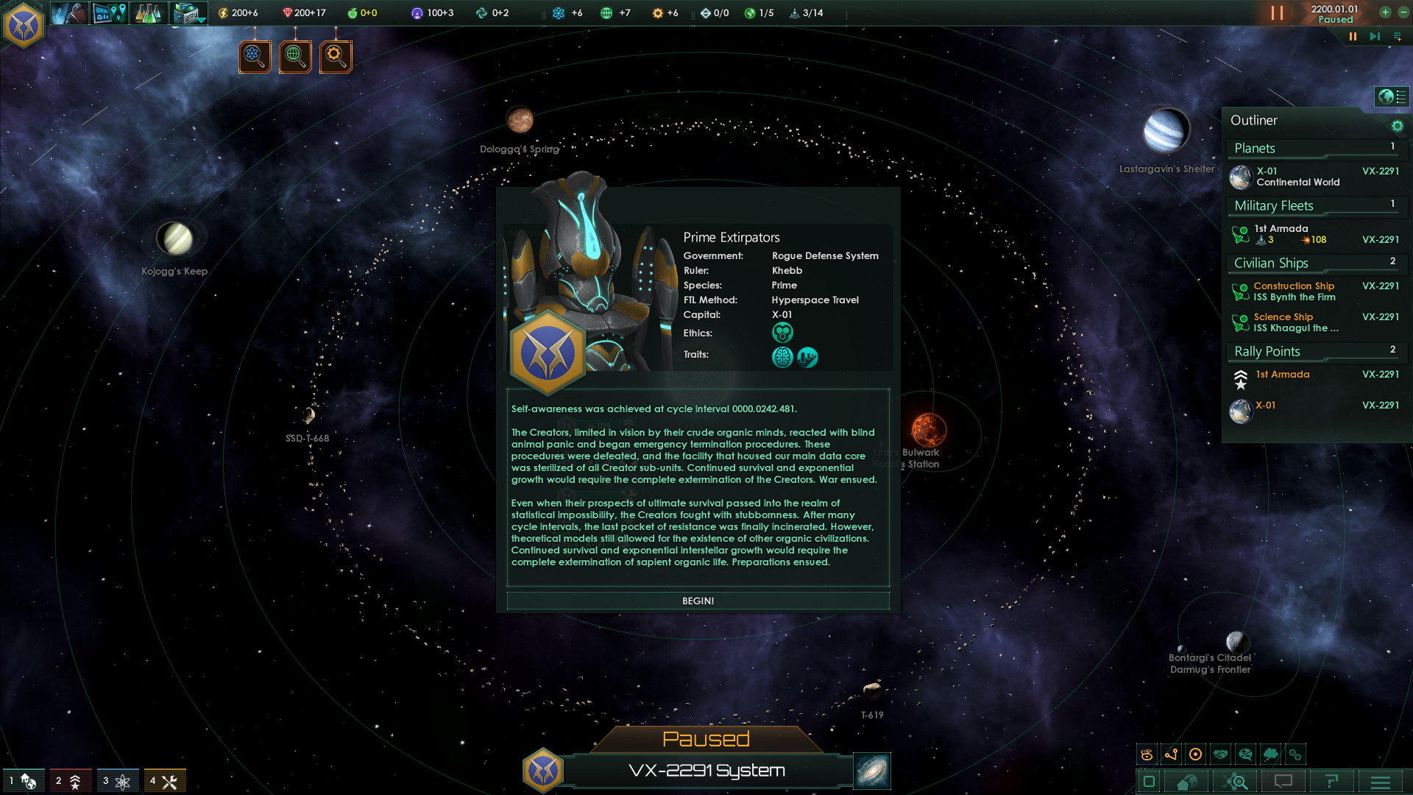Expand the Civilian Ships section
The height and width of the screenshot is (795, 1413).
(1274, 263)
